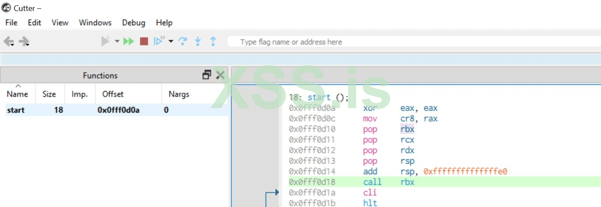This screenshot has width=601, height=207.
Task: Click offset 0x0fff0d0a in Functions list
Action: click(119, 110)
